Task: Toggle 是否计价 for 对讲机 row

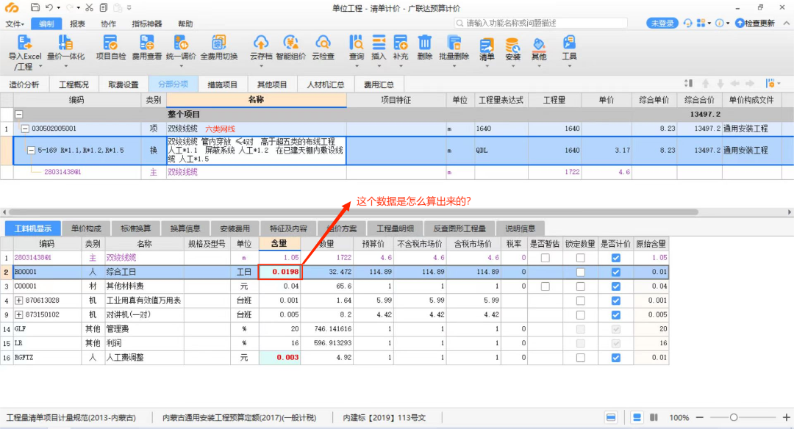Action: click(616, 314)
